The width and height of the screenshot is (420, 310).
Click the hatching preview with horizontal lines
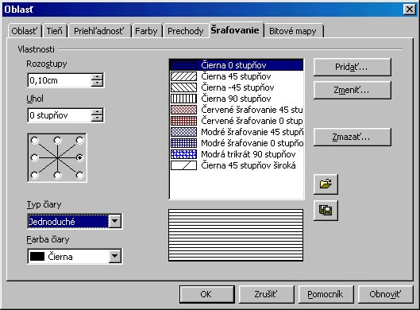pos(236,235)
